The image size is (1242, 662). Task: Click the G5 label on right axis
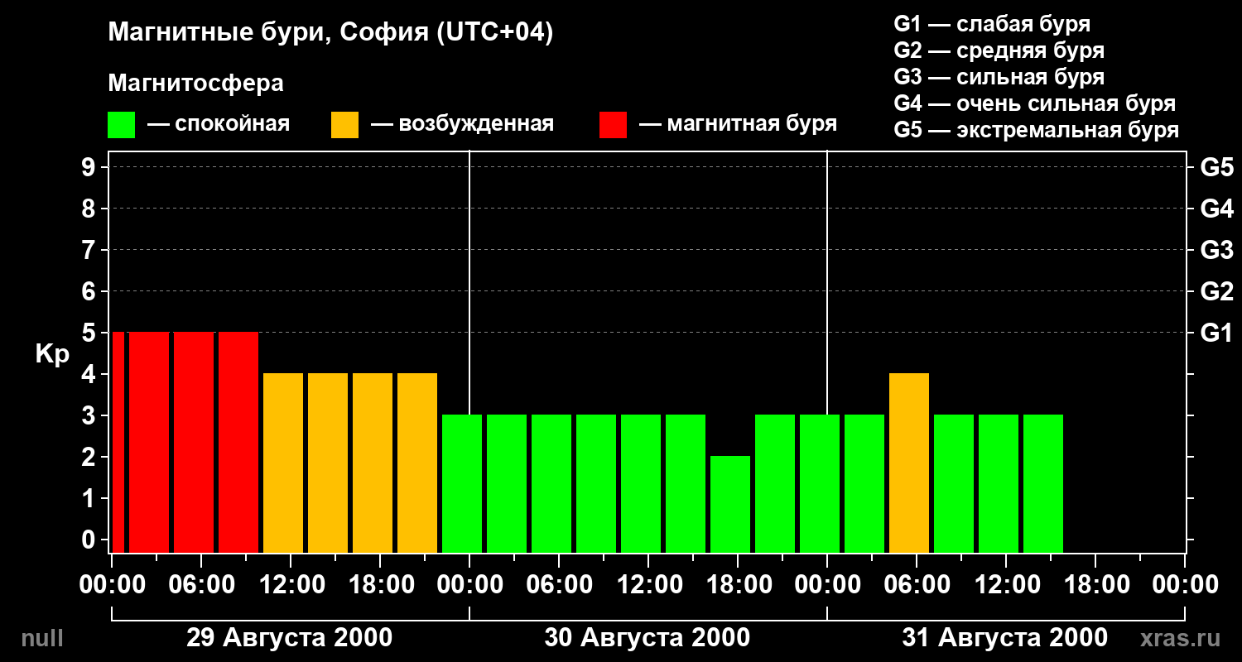coord(1216,167)
